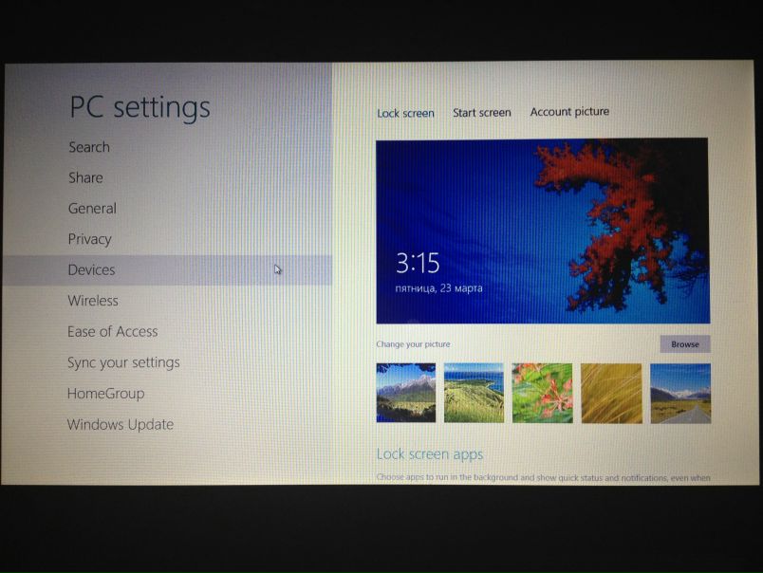Viewport: 763px width, 573px height.
Task: Choose the golden wheat thumbnail
Action: click(x=611, y=393)
